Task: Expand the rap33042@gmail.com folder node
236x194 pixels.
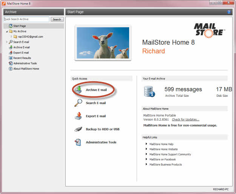Action: tap(11, 37)
